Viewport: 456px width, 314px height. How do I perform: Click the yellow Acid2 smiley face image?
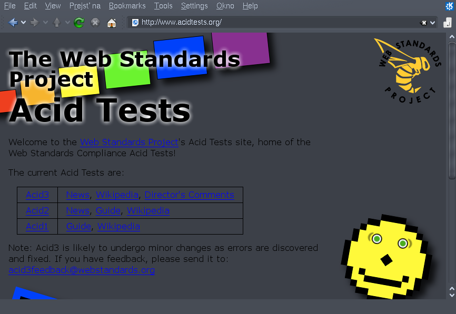tap(386, 257)
